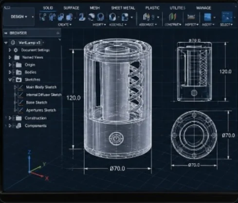Expand the Components node

(x=10, y=126)
